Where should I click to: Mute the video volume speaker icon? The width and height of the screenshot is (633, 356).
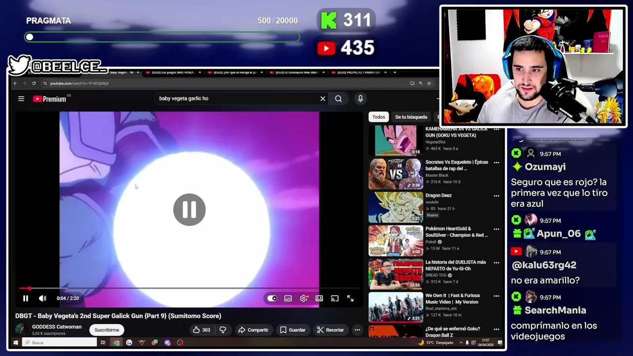click(x=43, y=298)
